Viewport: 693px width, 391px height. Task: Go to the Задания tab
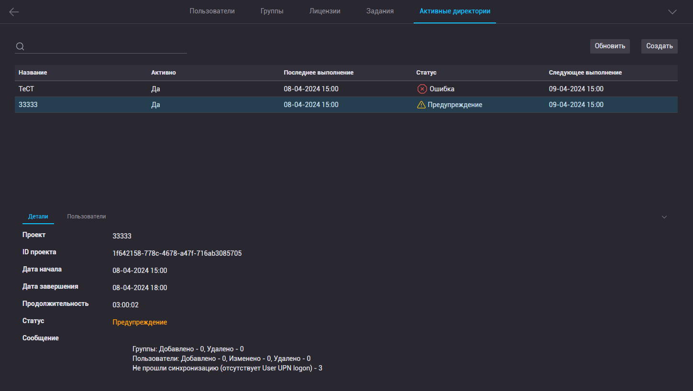pyautogui.click(x=380, y=11)
